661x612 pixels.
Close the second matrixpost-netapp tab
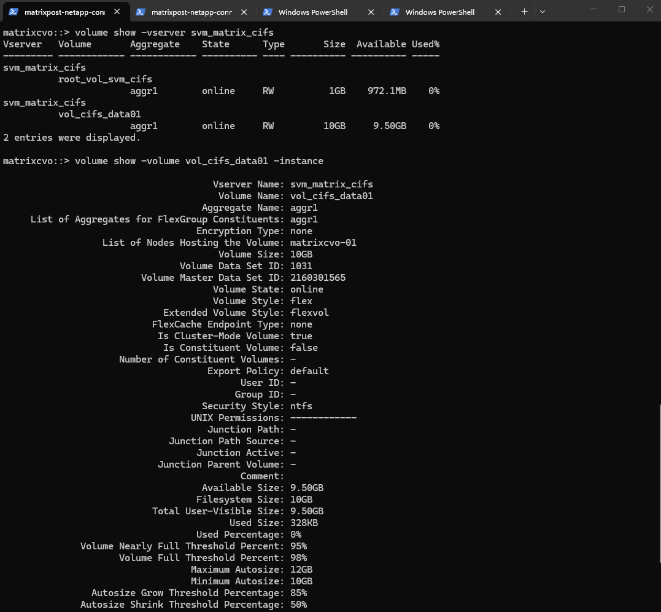pyautogui.click(x=244, y=12)
